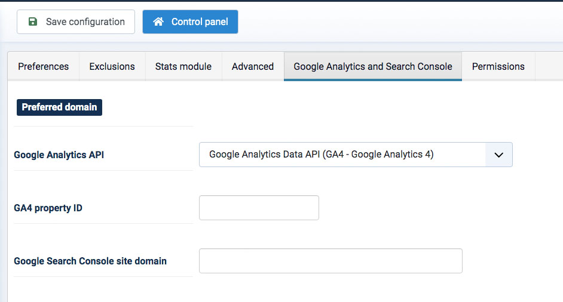Click the Google Analytics API label
The image size is (563, 302).
click(x=59, y=155)
